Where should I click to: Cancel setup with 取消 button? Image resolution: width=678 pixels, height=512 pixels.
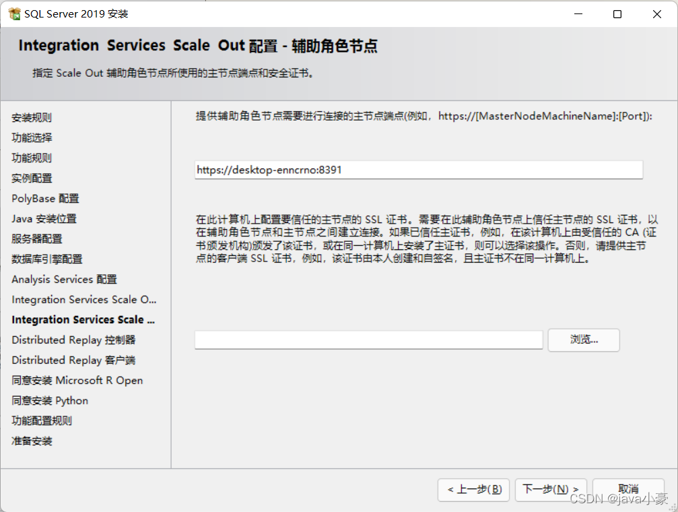click(x=628, y=490)
